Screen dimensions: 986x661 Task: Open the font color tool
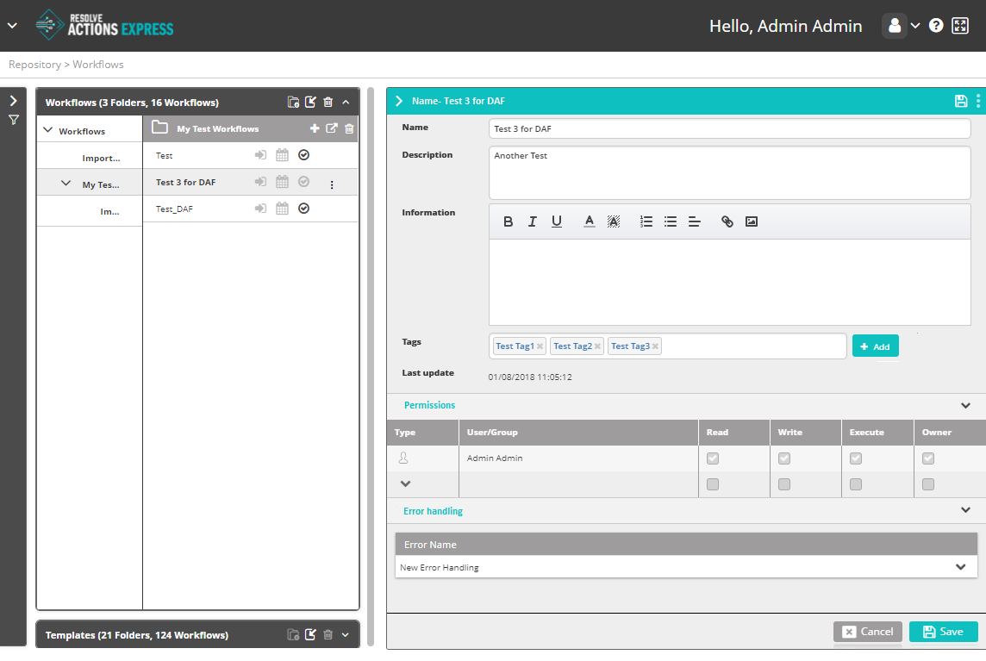coord(590,221)
